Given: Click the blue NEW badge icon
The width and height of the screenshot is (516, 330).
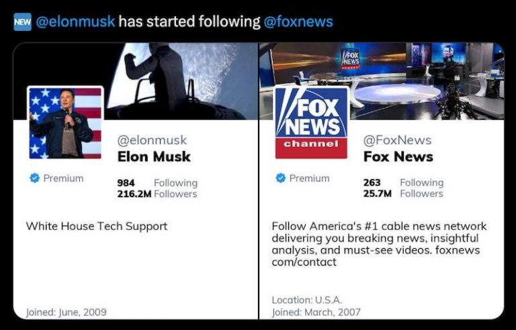Looking at the screenshot, I should [22, 21].
